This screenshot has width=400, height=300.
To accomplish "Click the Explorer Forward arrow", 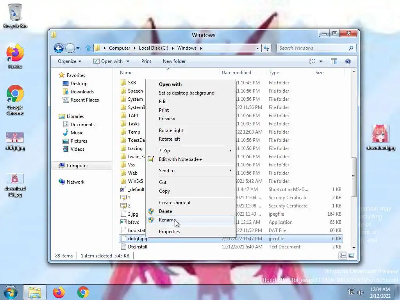I will click(70, 48).
